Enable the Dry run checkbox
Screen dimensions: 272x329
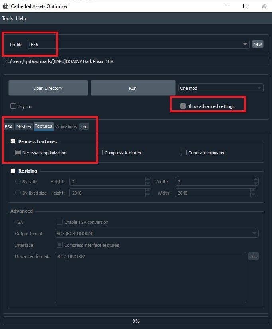click(x=13, y=106)
